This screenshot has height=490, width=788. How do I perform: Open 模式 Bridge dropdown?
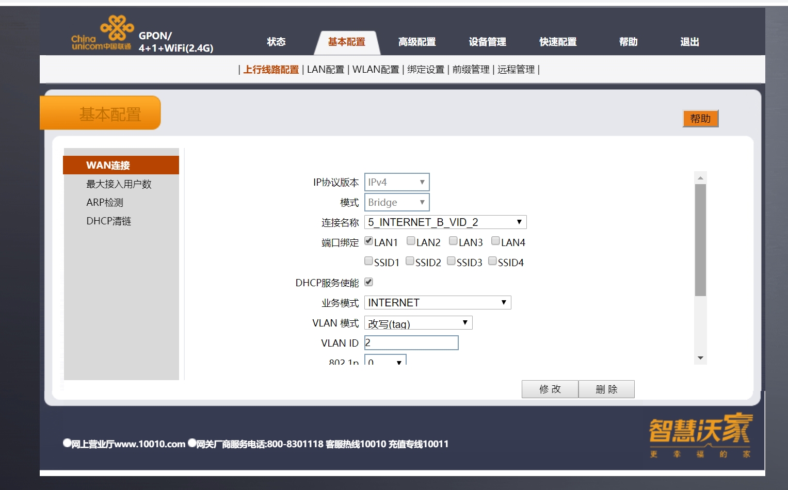pos(397,202)
